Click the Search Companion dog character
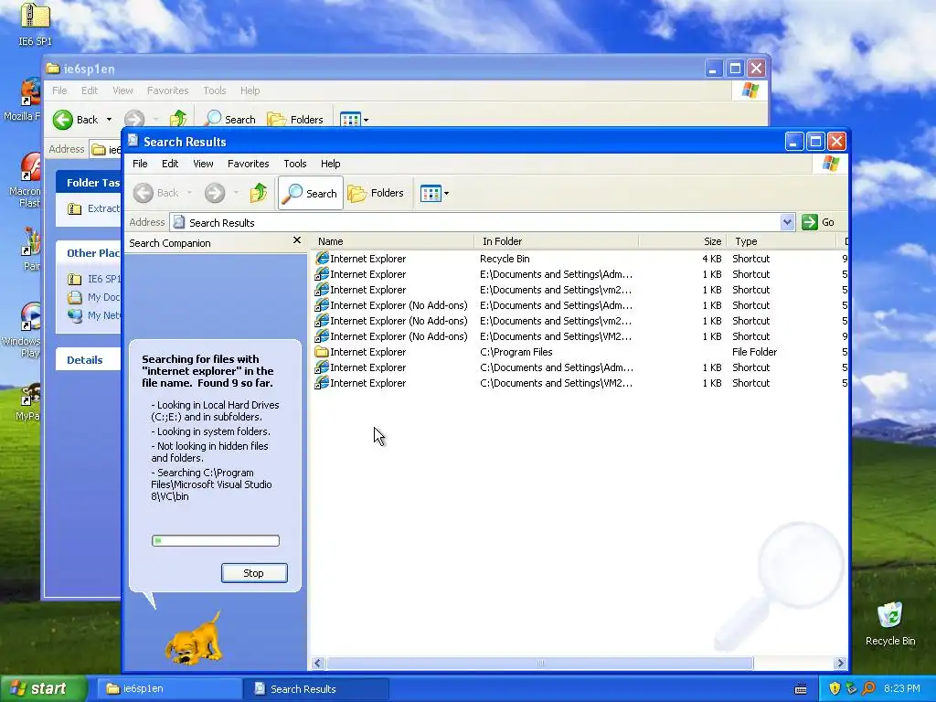 pyautogui.click(x=194, y=638)
